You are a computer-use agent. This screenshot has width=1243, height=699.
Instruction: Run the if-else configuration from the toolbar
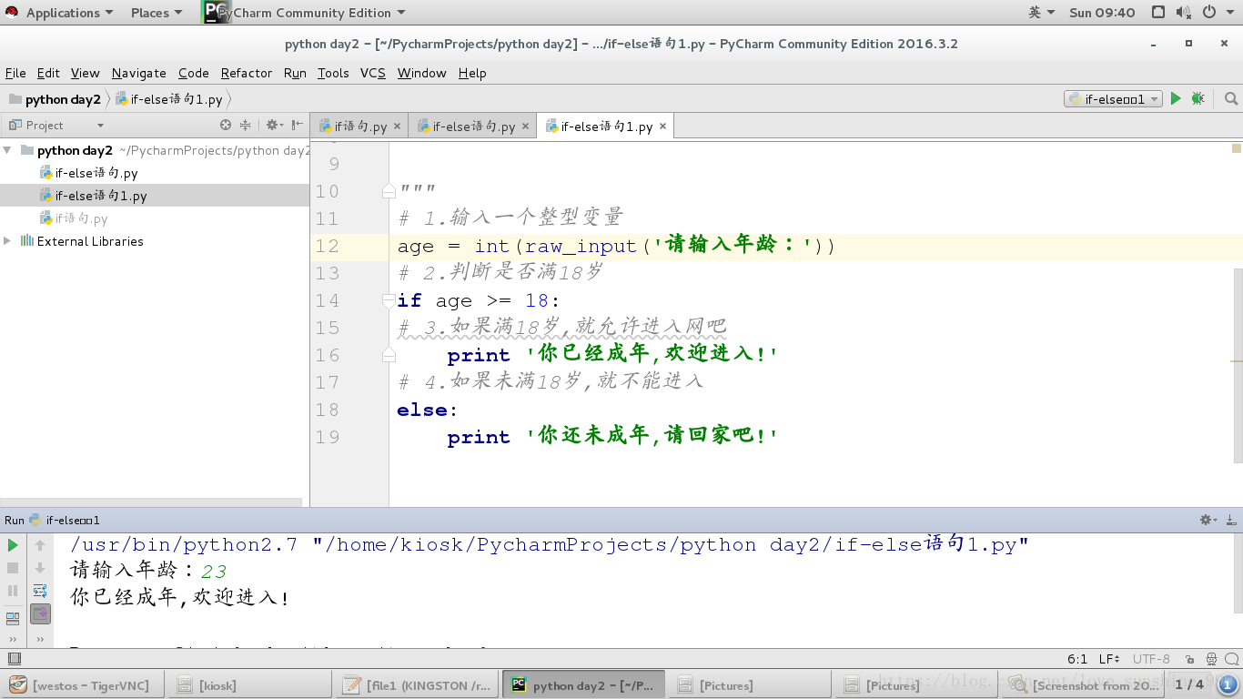[1176, 98]
